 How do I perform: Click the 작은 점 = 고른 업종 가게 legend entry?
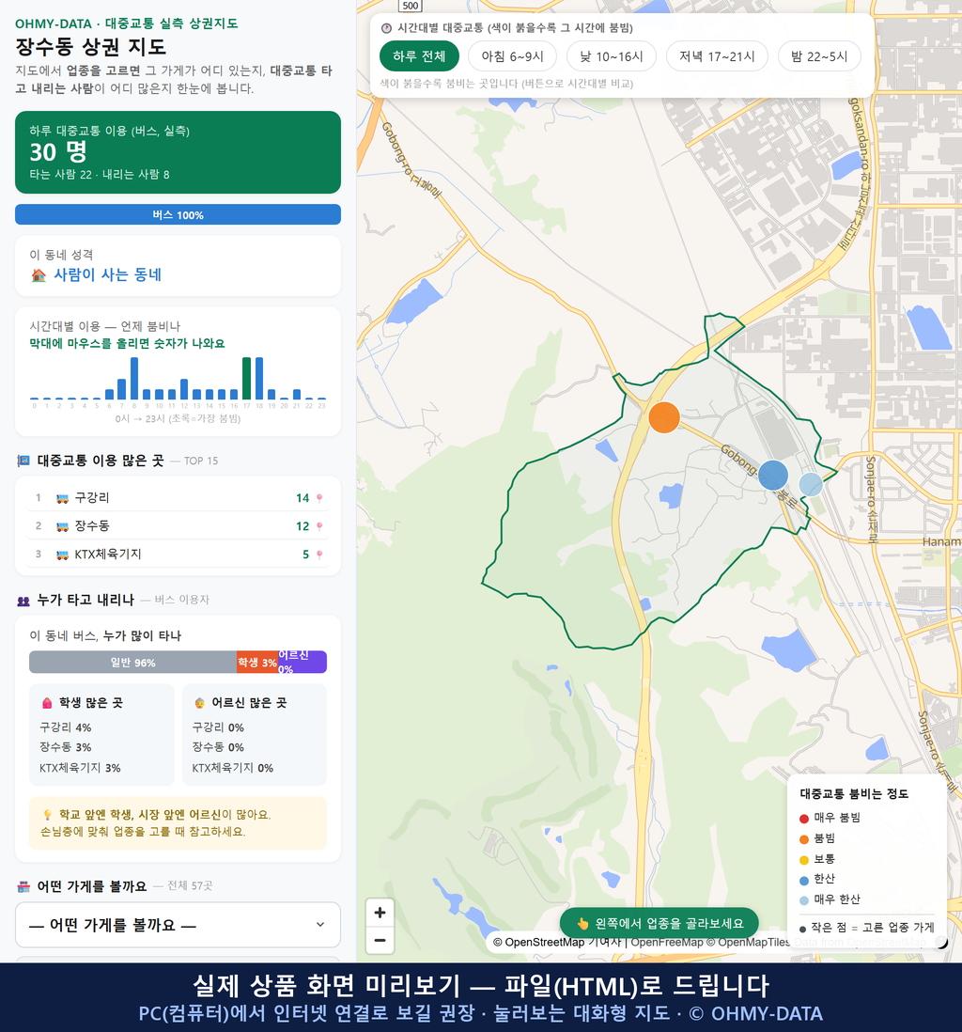[x=866, y=928]
